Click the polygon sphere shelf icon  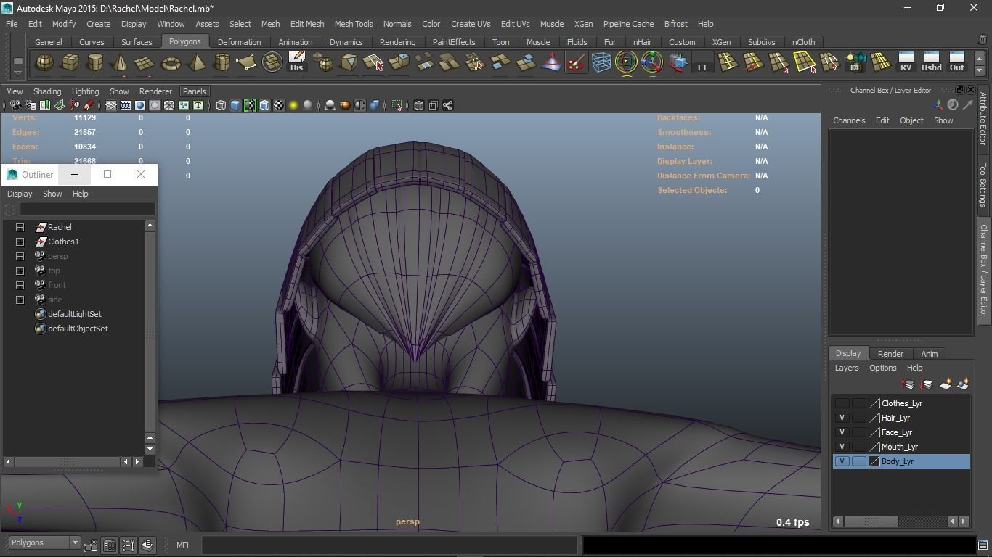coord(44,63)
